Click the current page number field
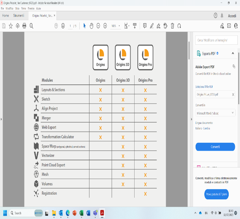Image resolution: width=240 pixels, height=219 pixels. [70, 26]
